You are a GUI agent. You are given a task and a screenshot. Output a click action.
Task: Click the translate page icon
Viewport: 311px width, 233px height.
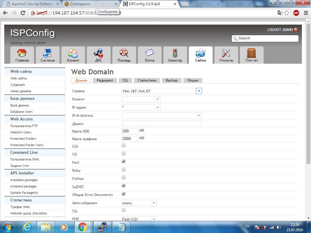[280, 13]
